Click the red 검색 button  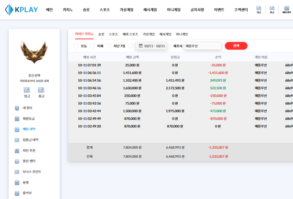tap(236, 46)
